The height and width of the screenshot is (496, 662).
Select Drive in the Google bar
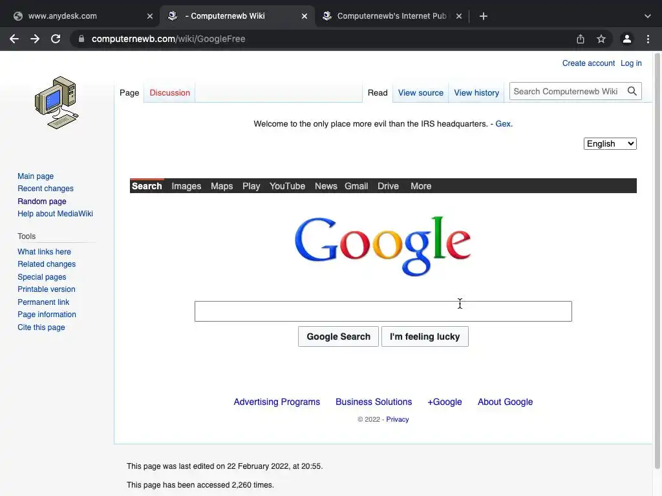point(388,186)
